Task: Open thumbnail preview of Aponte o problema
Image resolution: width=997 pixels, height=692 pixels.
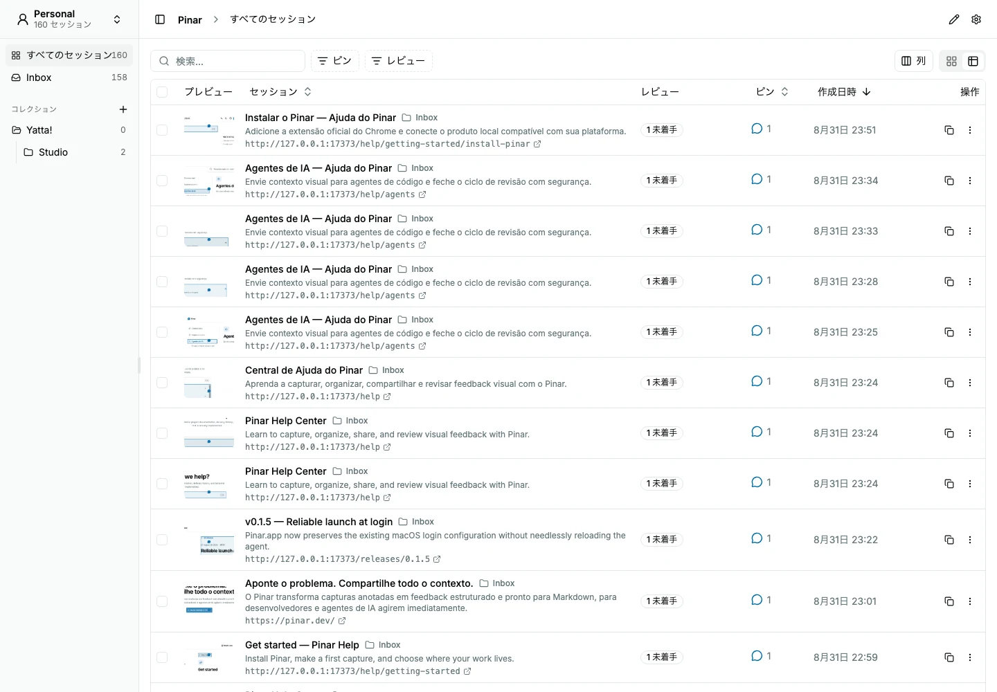Action: coord(209,601)
